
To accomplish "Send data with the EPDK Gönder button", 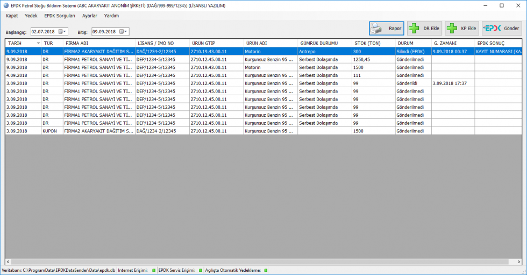I will pyautogui.click(x=502, y=29).
